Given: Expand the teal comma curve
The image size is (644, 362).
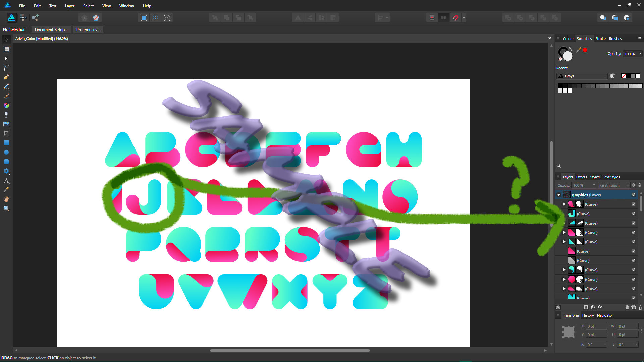Looking at the screenshot, I should pos(564,270).
